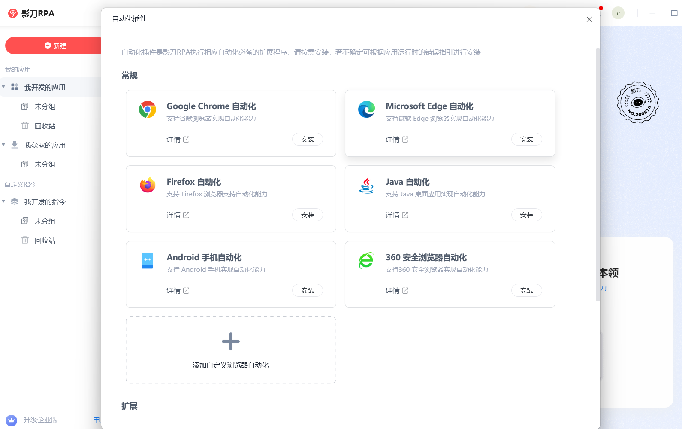This screenshot has width=682, height=429.
Task: Open external link icon for Android 详情
Action: click(x=186, y=290)
